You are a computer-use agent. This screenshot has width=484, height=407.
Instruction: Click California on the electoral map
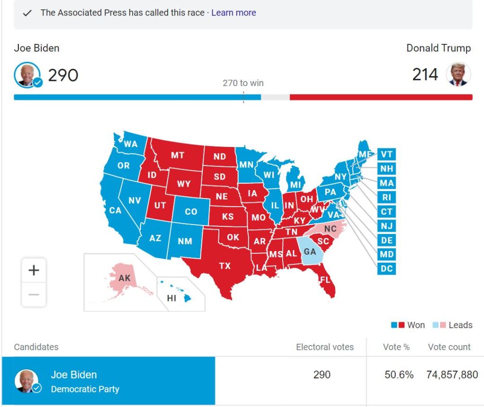[x=115, y=210]
